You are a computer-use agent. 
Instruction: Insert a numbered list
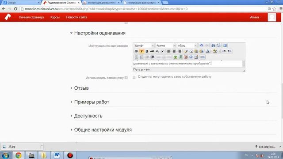(x=141, y=57)
